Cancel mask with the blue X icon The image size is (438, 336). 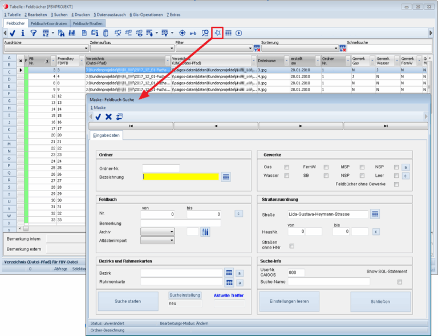(x=108, y=116)
